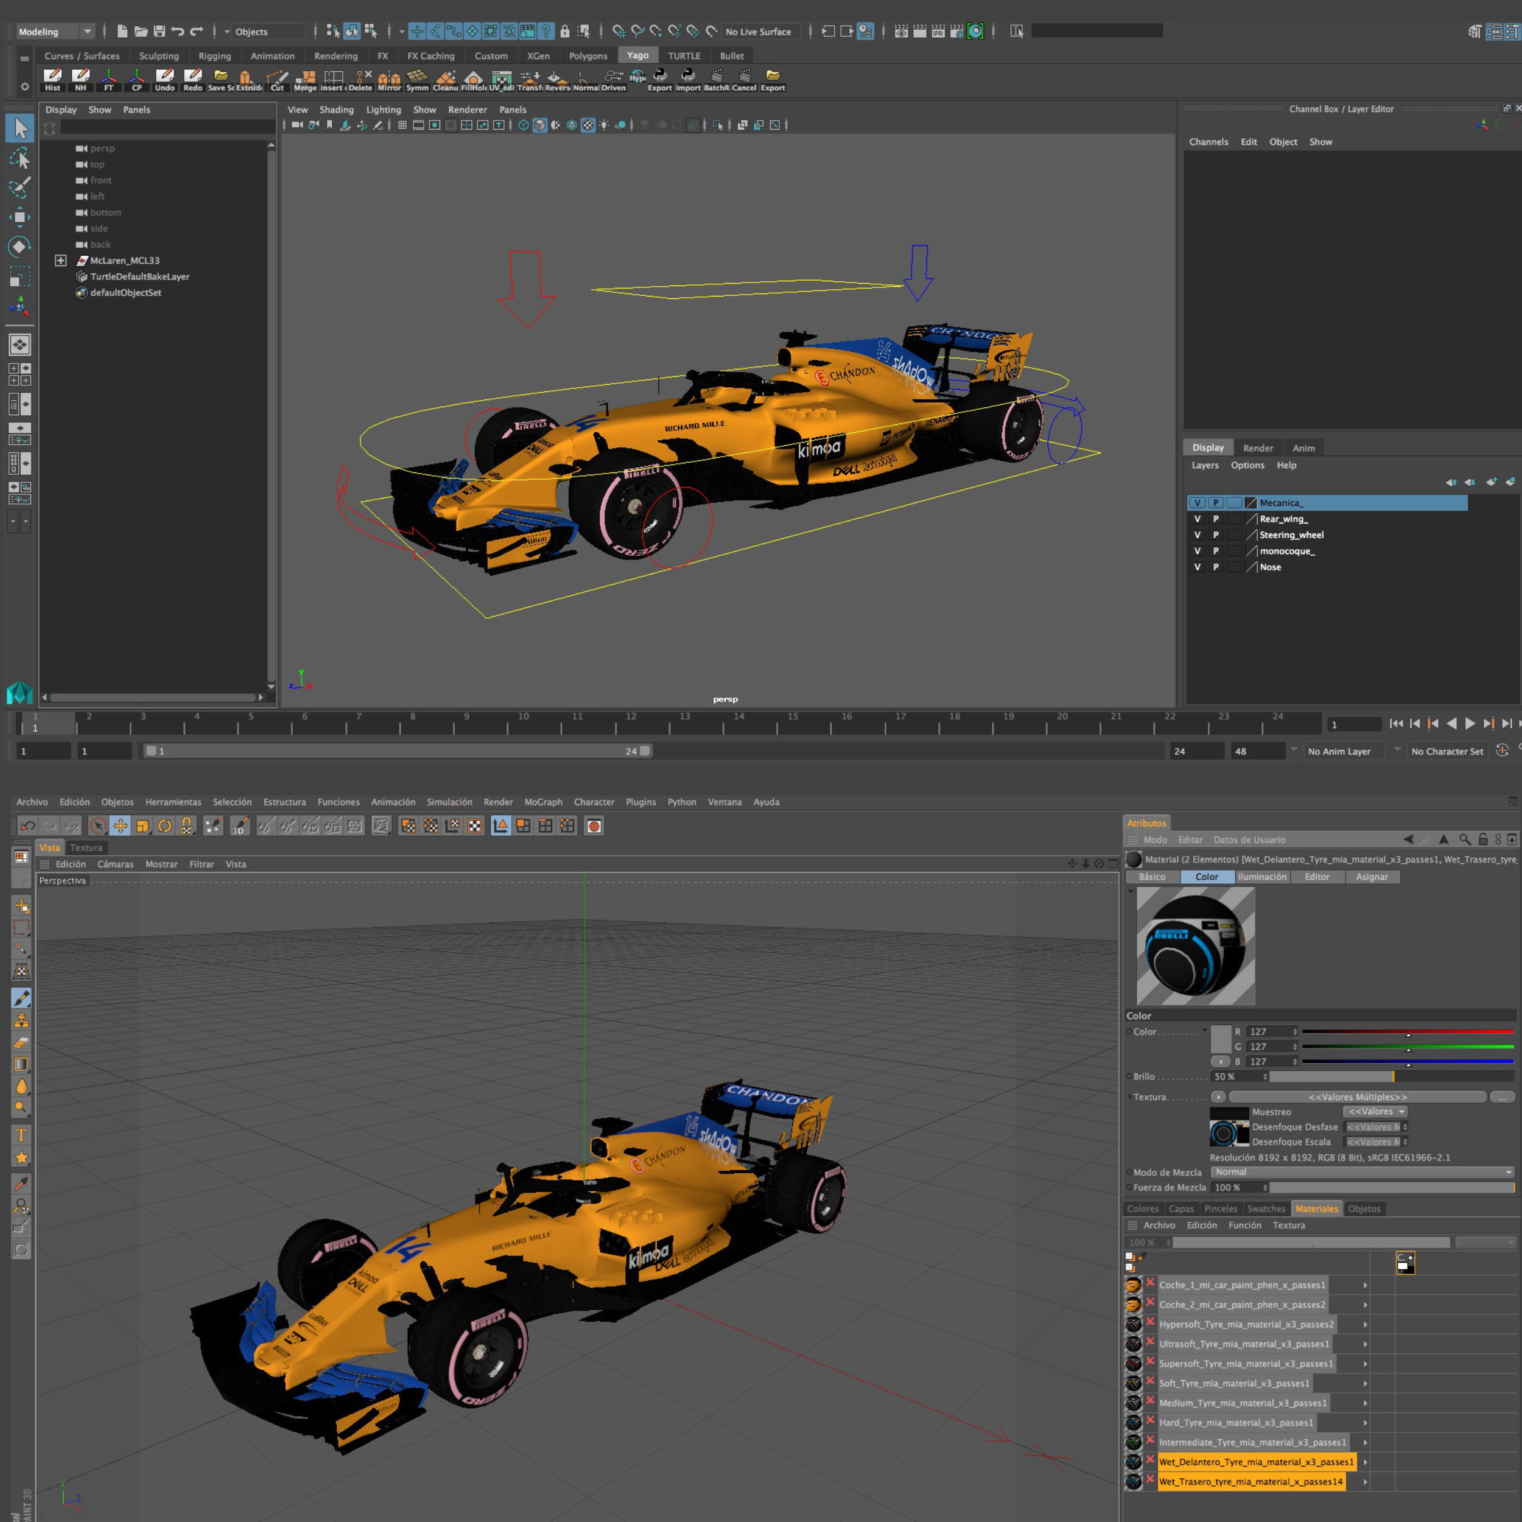The image size is (1522, 1522).
Task: Click the Cinema 4D Scale tool icon
Action: 142,826
